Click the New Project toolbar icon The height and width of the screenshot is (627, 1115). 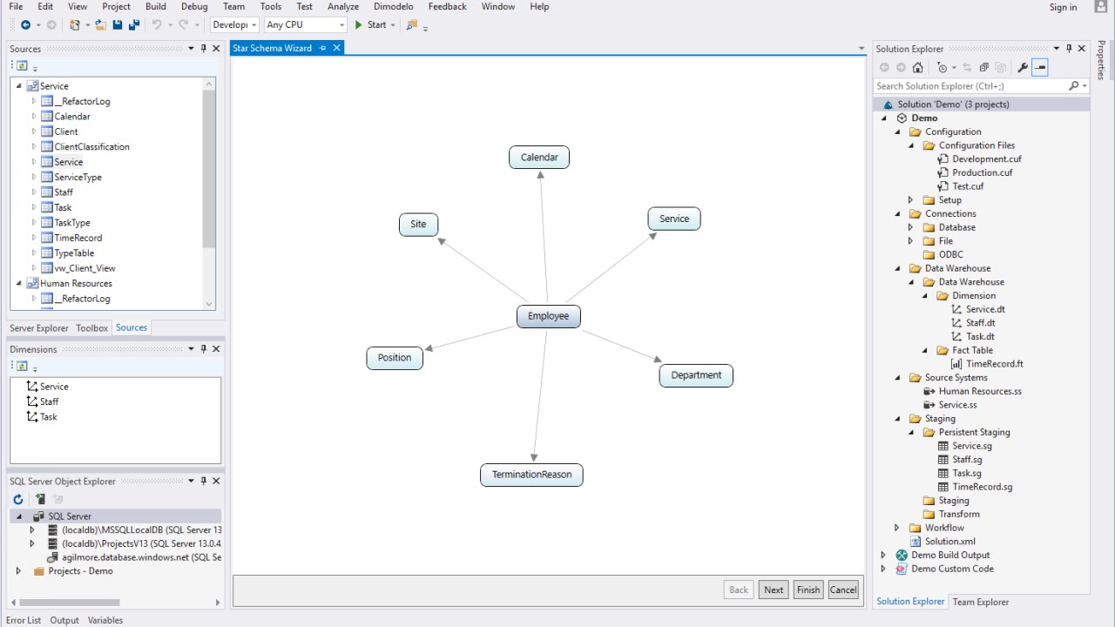[75, 25]
